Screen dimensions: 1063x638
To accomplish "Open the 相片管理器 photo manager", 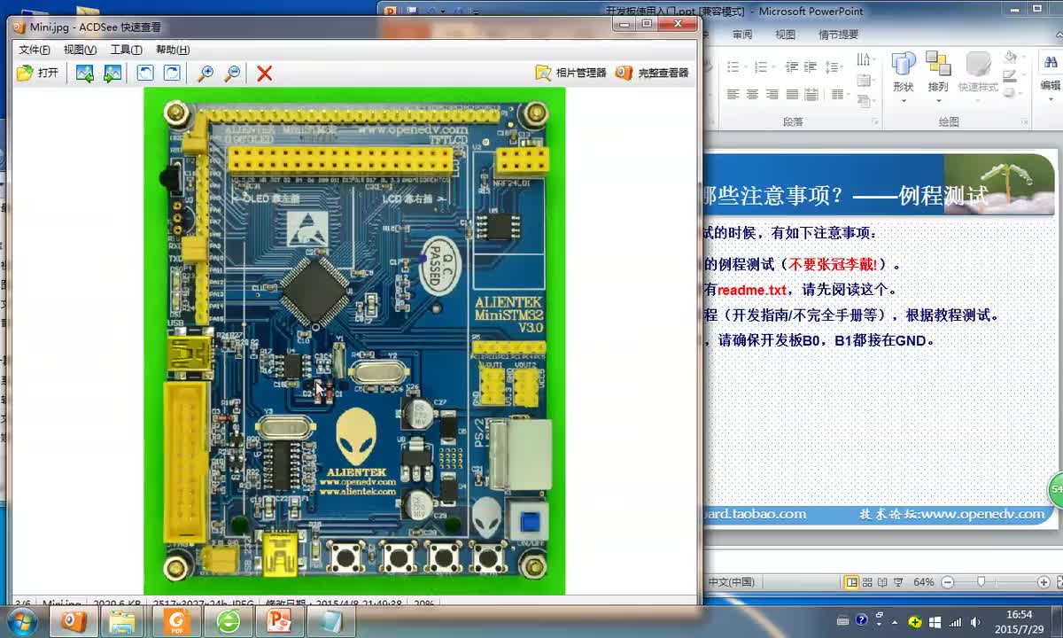I will coord(571,73).
